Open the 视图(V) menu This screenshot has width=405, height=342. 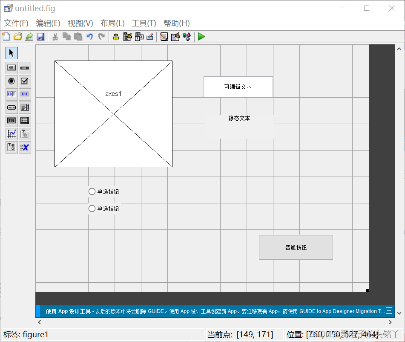pos(80,23)
